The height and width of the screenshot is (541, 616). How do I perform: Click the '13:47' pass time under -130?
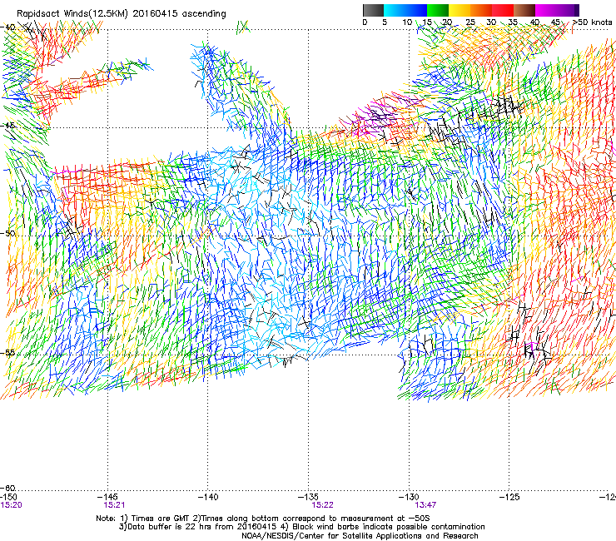pos(425,505)
